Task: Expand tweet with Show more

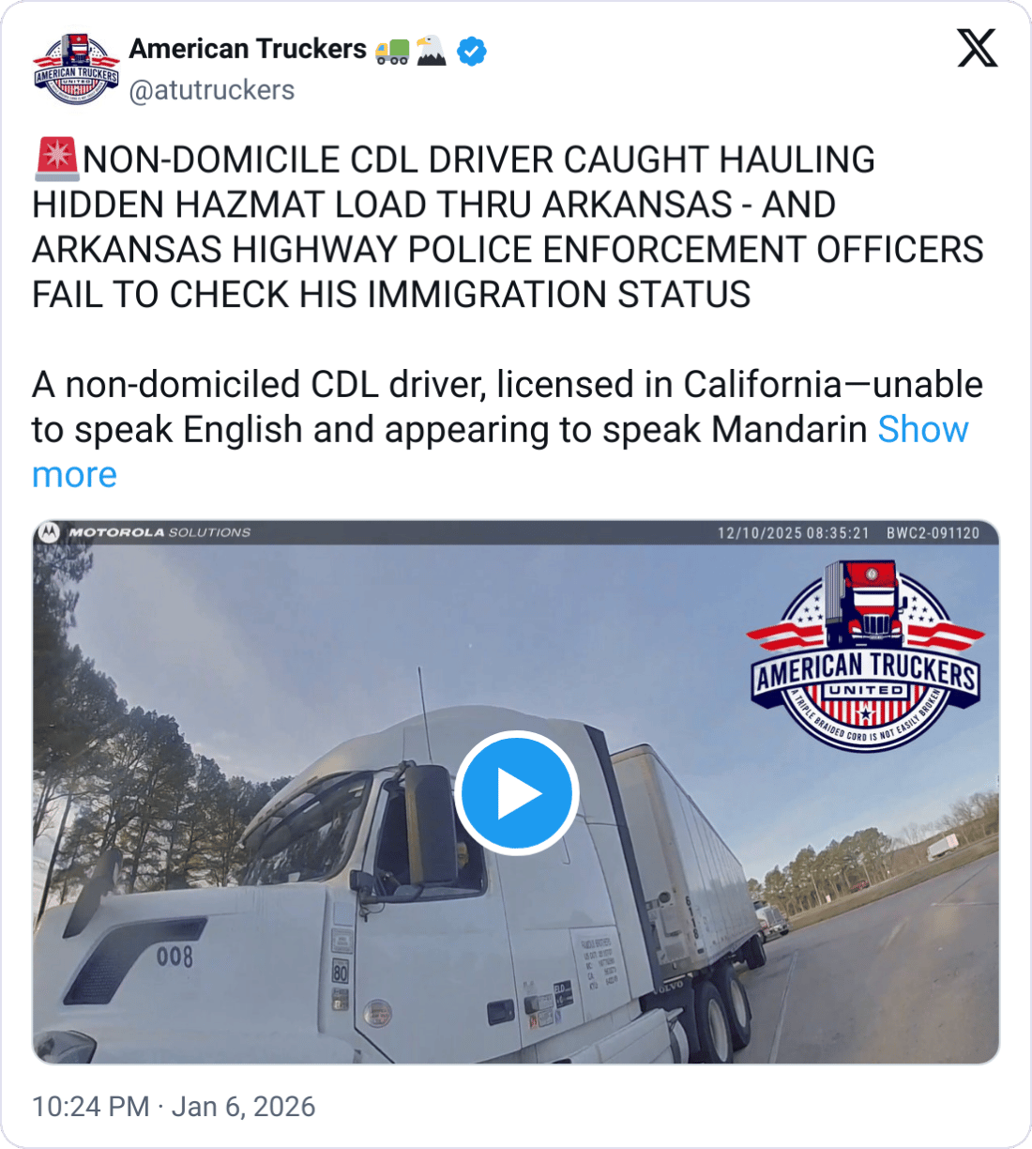Action: [500, 452]
